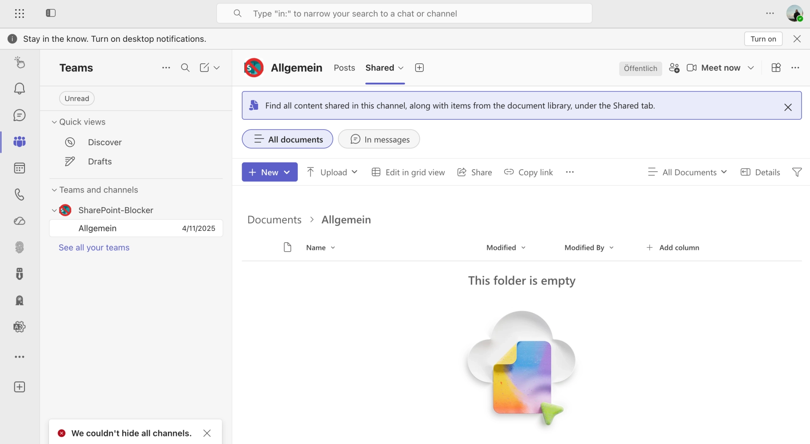The width and height of the screenshot is (810, 444).
Task: Open the Upload dropdown
Action: tap(332, 172)
